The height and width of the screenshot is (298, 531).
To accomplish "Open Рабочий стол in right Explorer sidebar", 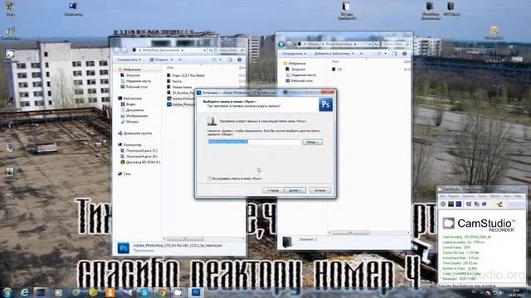I will [300, 81].
